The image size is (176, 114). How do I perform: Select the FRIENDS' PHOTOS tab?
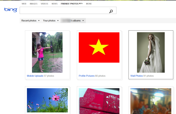point(72,4)
